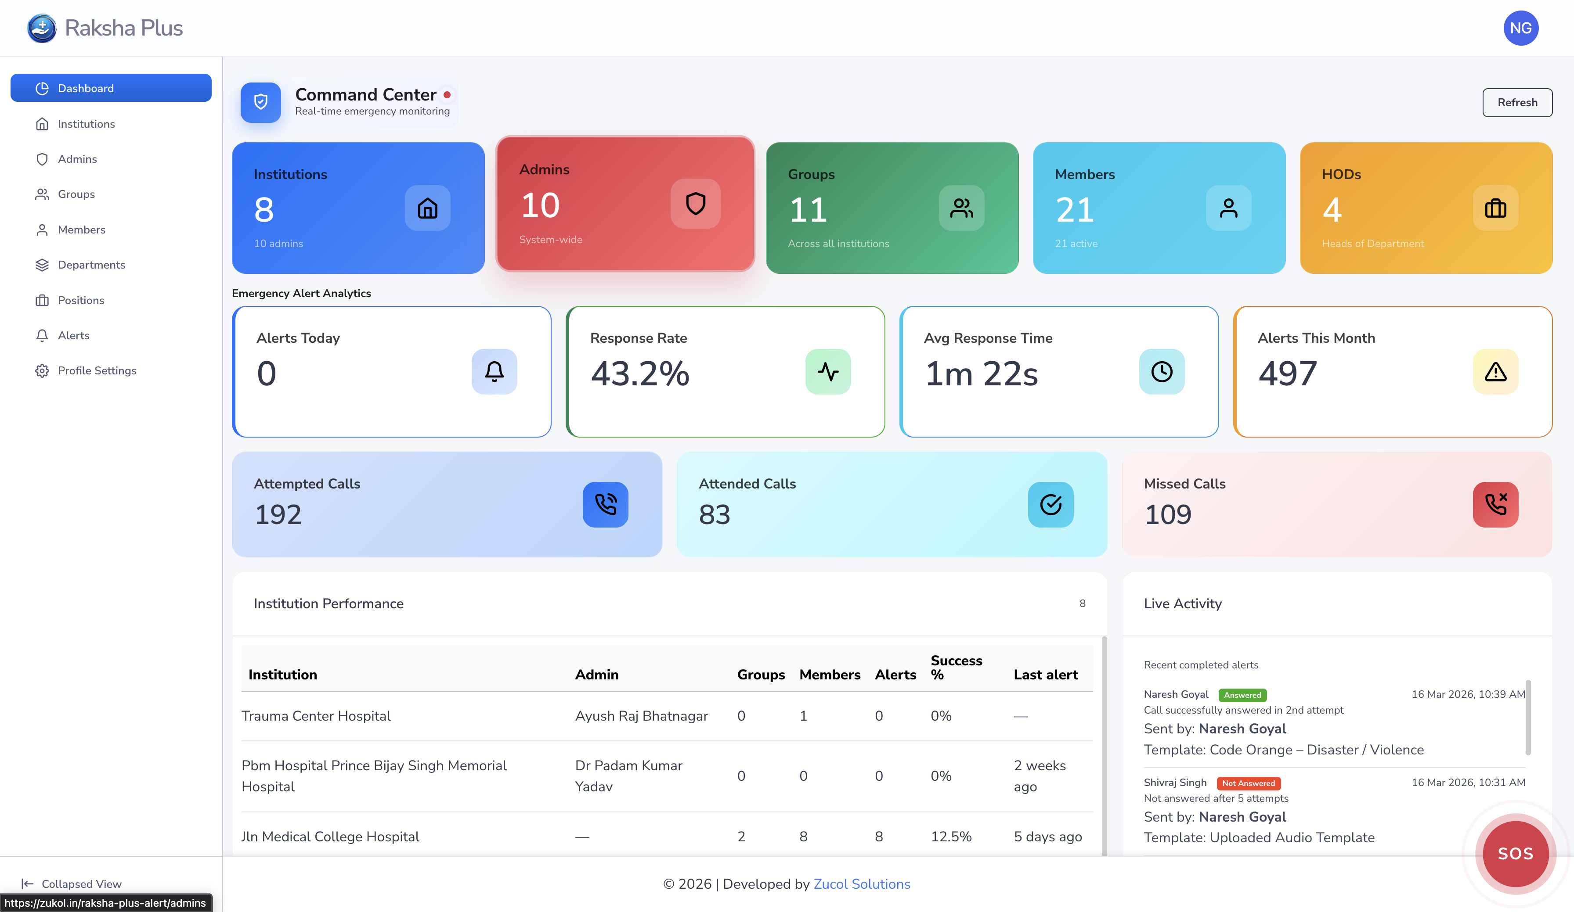Click the attended calls checkmark icon
1574x912 pixels.
(x=1051, y=504)
